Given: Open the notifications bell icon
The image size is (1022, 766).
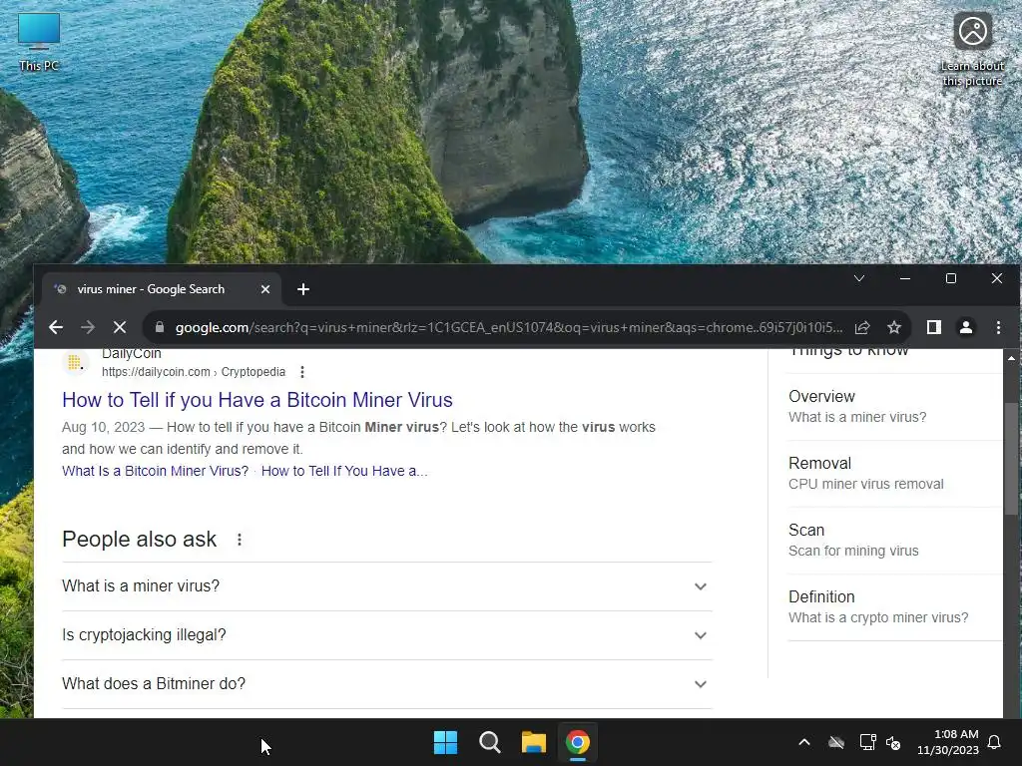Looking at the screenshot, I should 995,742.
